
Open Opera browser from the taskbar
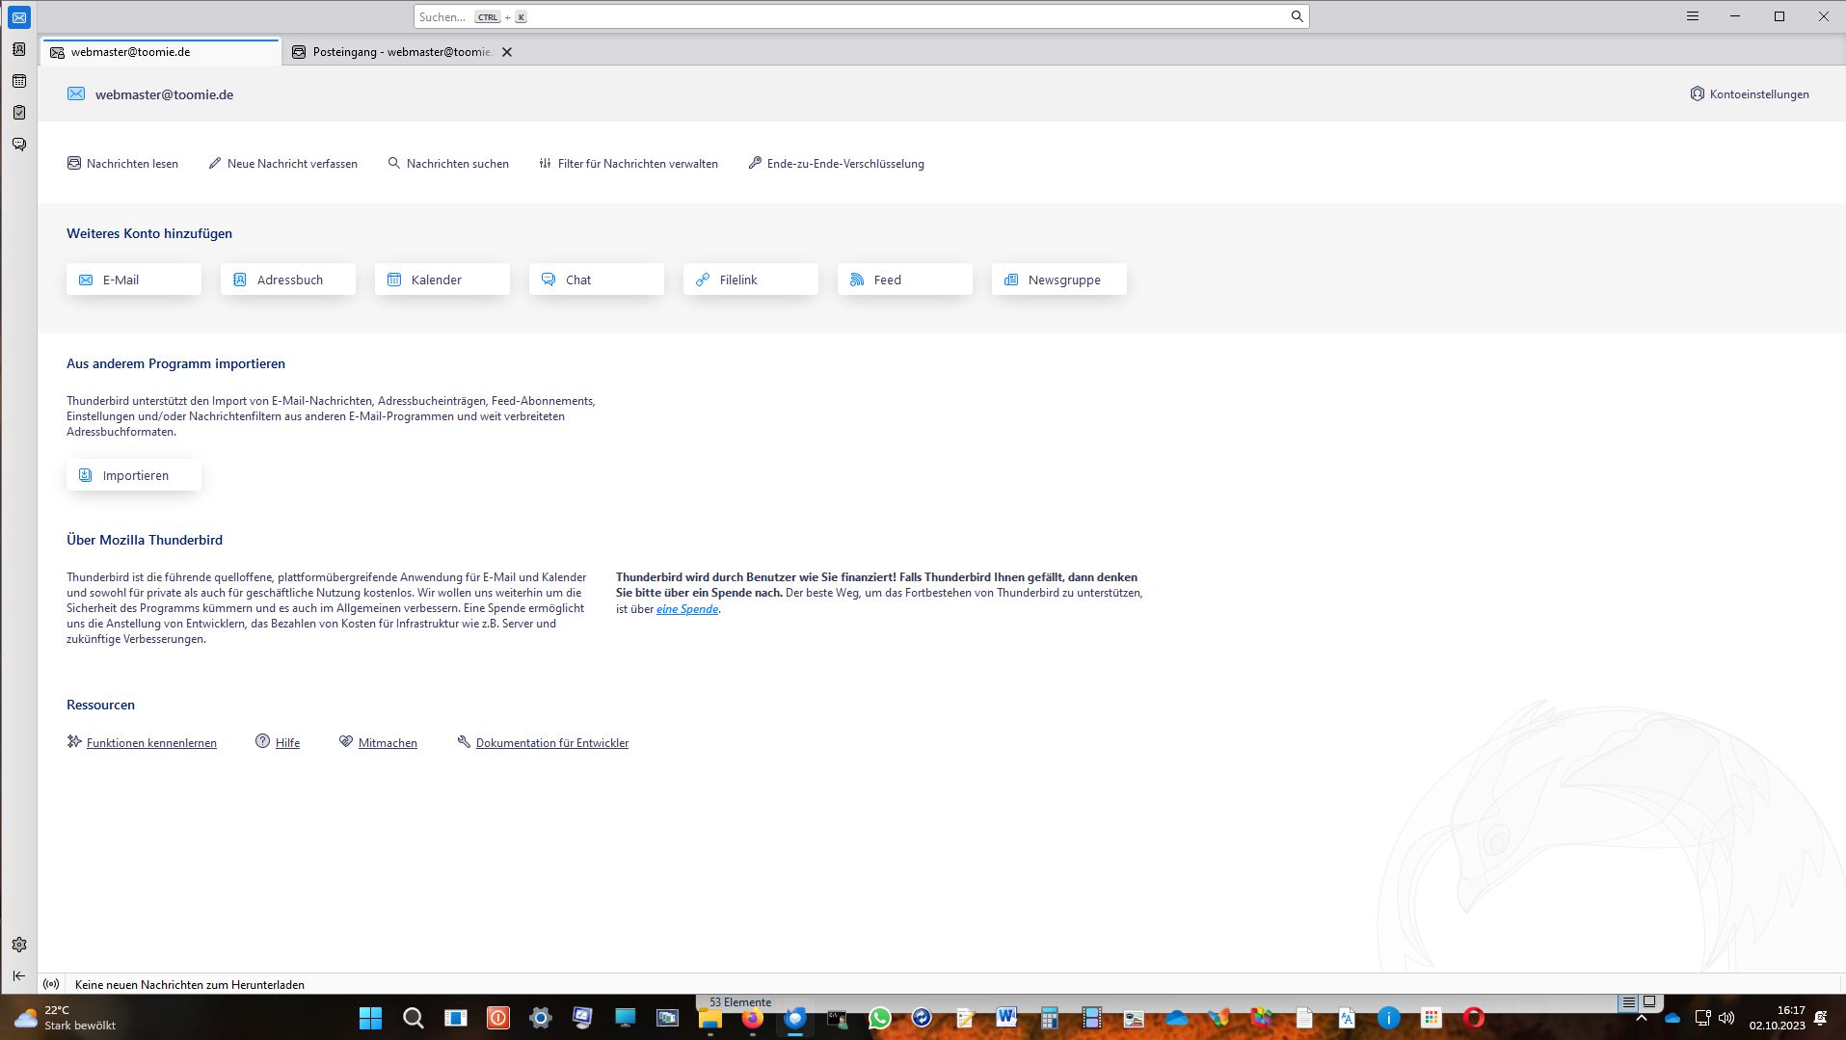coord(1473,1018)
